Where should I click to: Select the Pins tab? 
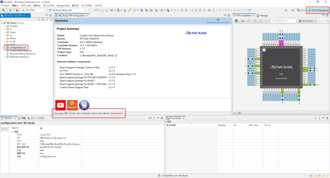click(x=79, y=113)
